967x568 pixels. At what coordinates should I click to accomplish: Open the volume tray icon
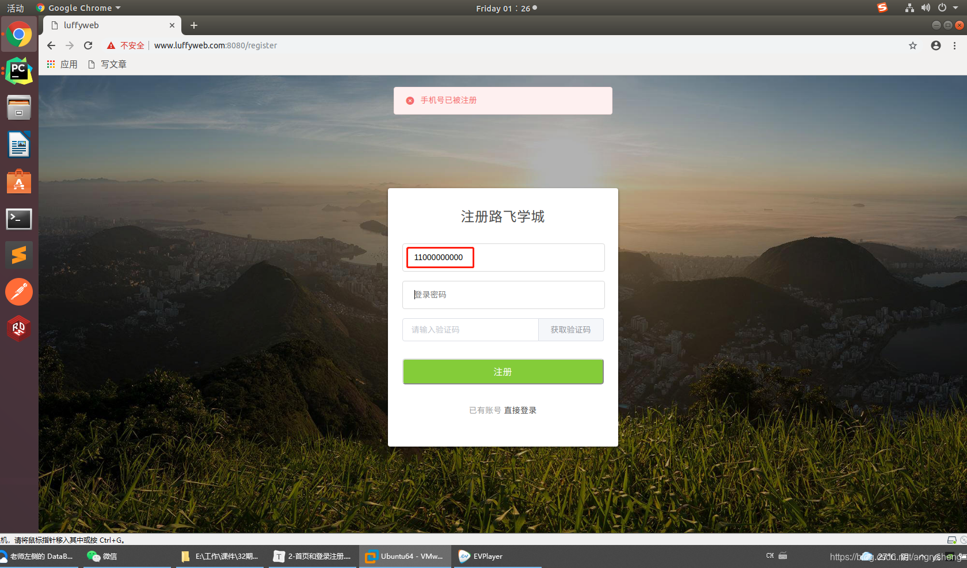pyautogui.click(x=926, y=7)
